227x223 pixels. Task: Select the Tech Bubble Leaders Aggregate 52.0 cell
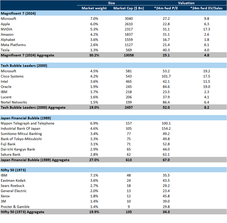click(x=166, y=107)
